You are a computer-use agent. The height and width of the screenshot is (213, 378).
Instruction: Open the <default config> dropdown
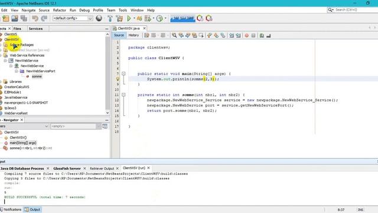coord(73,18)
